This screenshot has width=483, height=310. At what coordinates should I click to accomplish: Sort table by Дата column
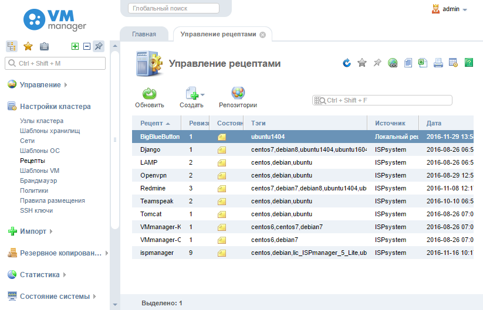click(447, 123)
